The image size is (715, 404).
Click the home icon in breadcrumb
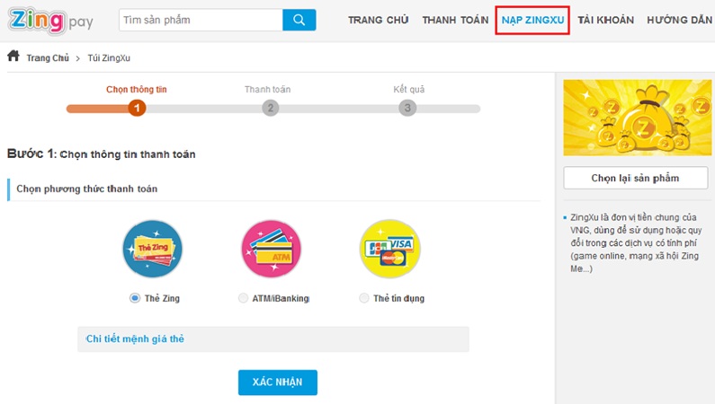13,57
